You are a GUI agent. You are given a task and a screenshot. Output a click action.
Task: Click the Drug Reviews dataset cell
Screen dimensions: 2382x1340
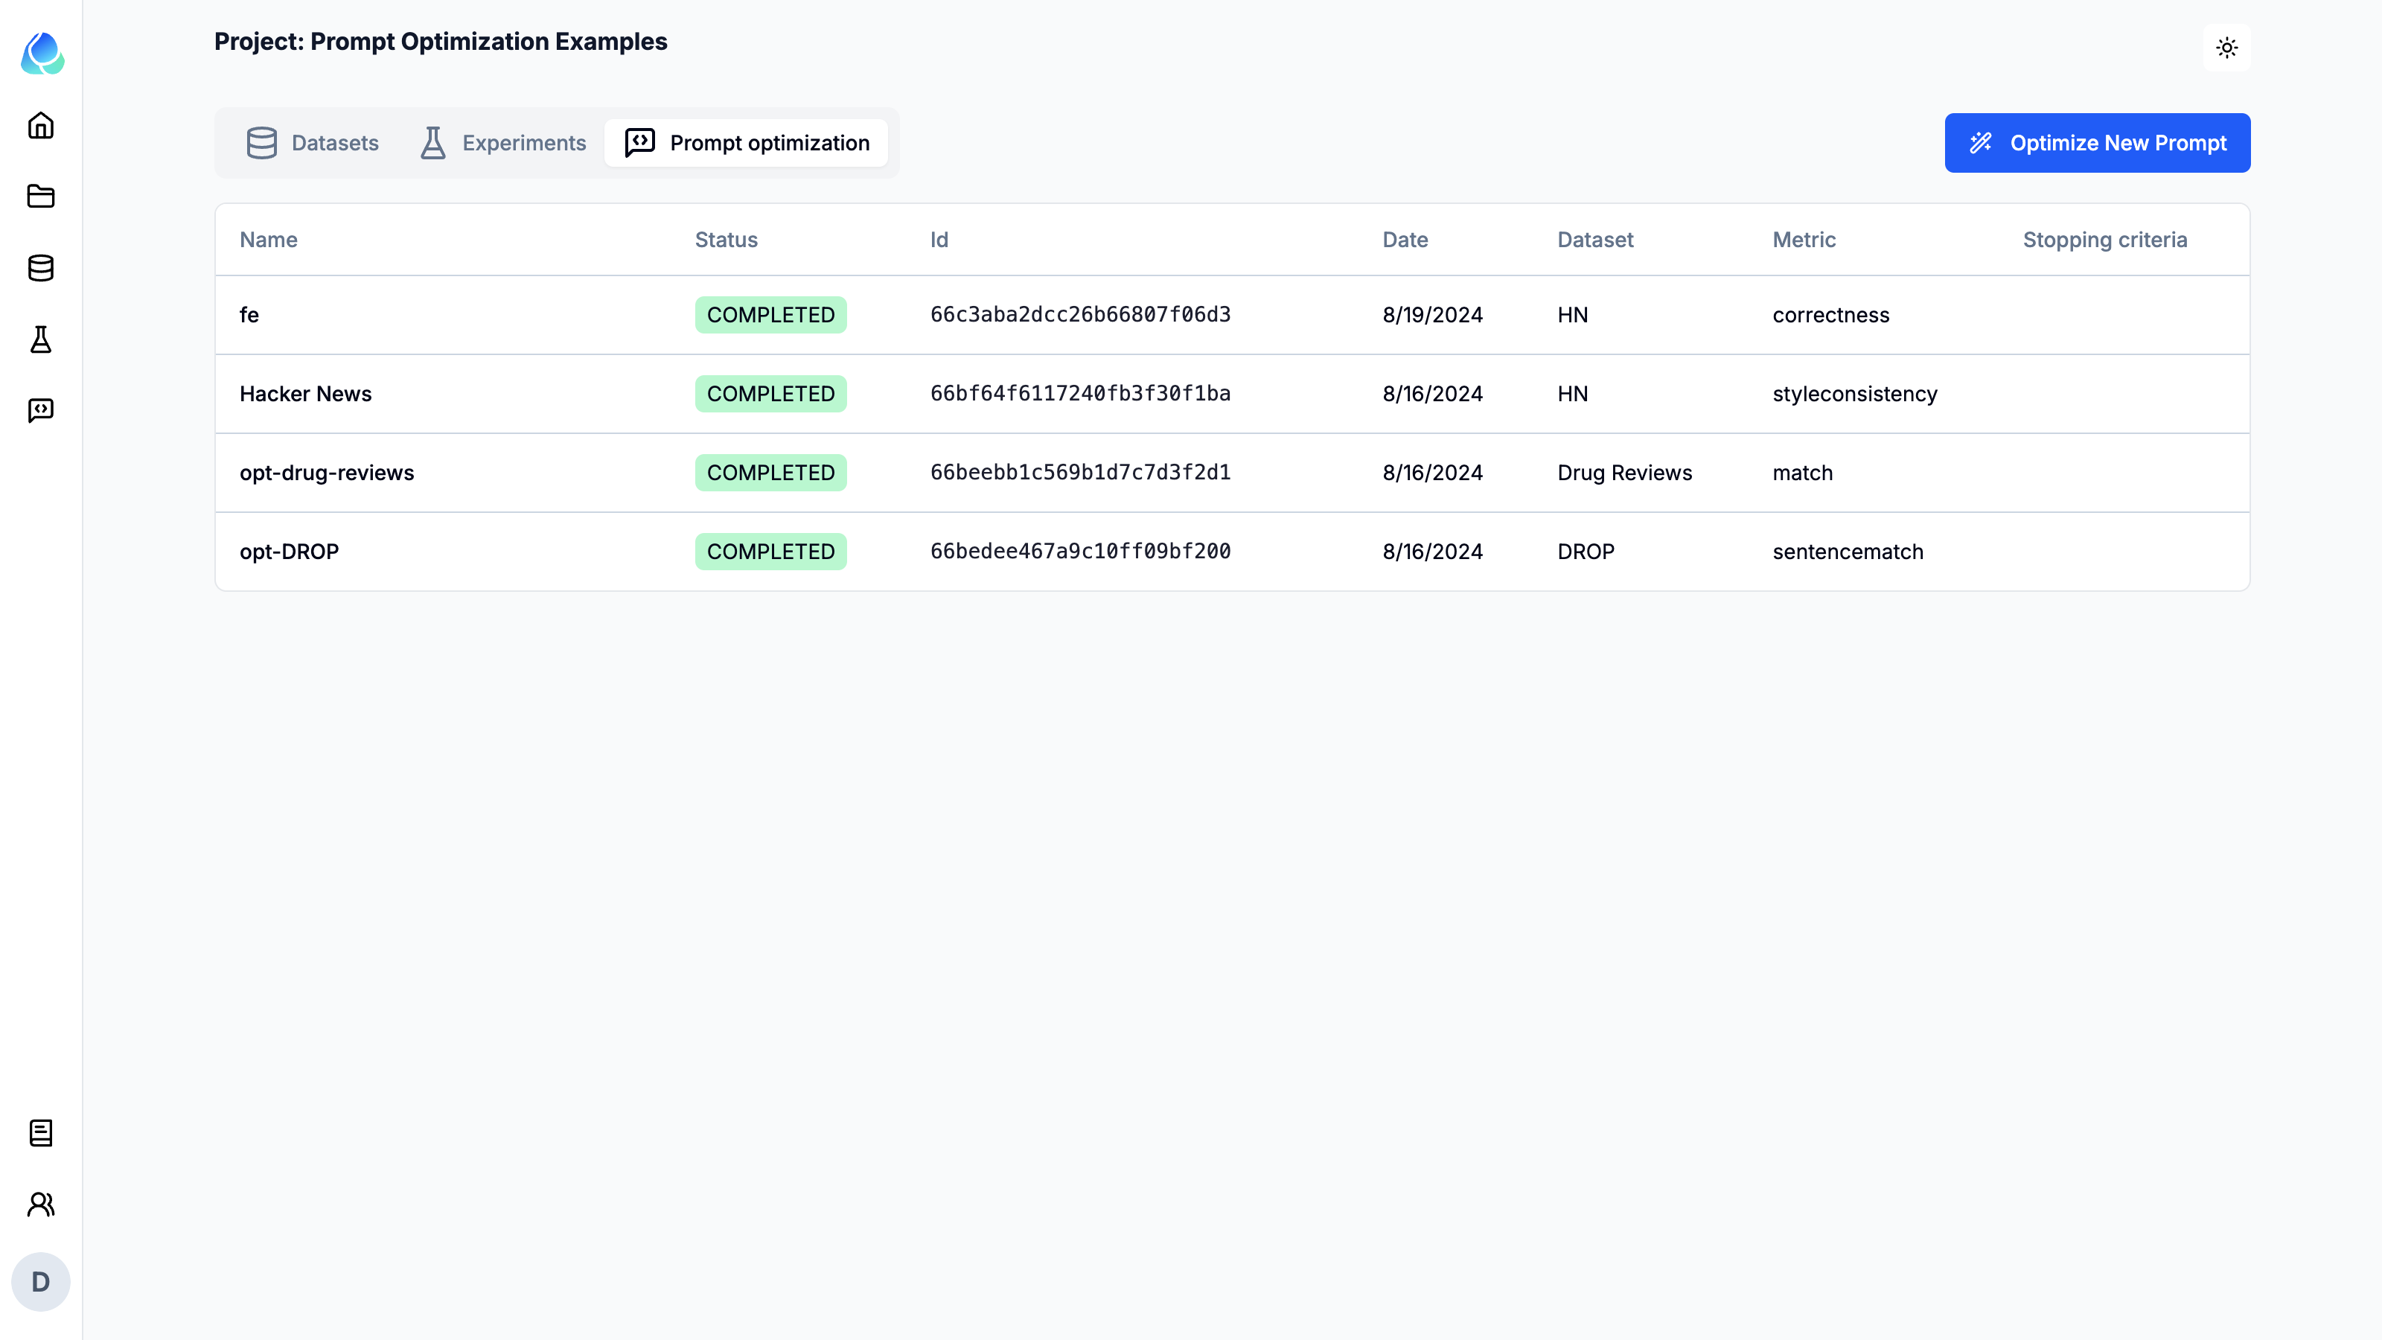1625,473
